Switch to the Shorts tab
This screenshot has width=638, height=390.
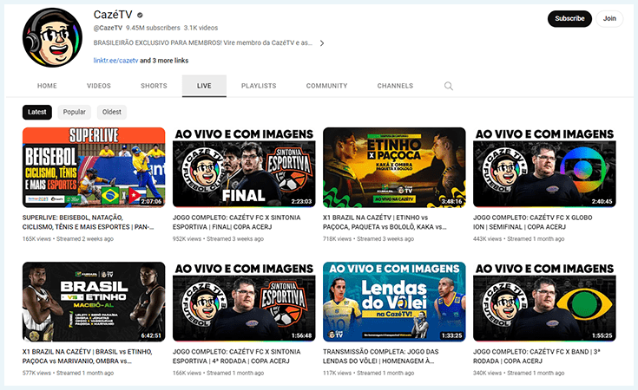coord(154,86)
